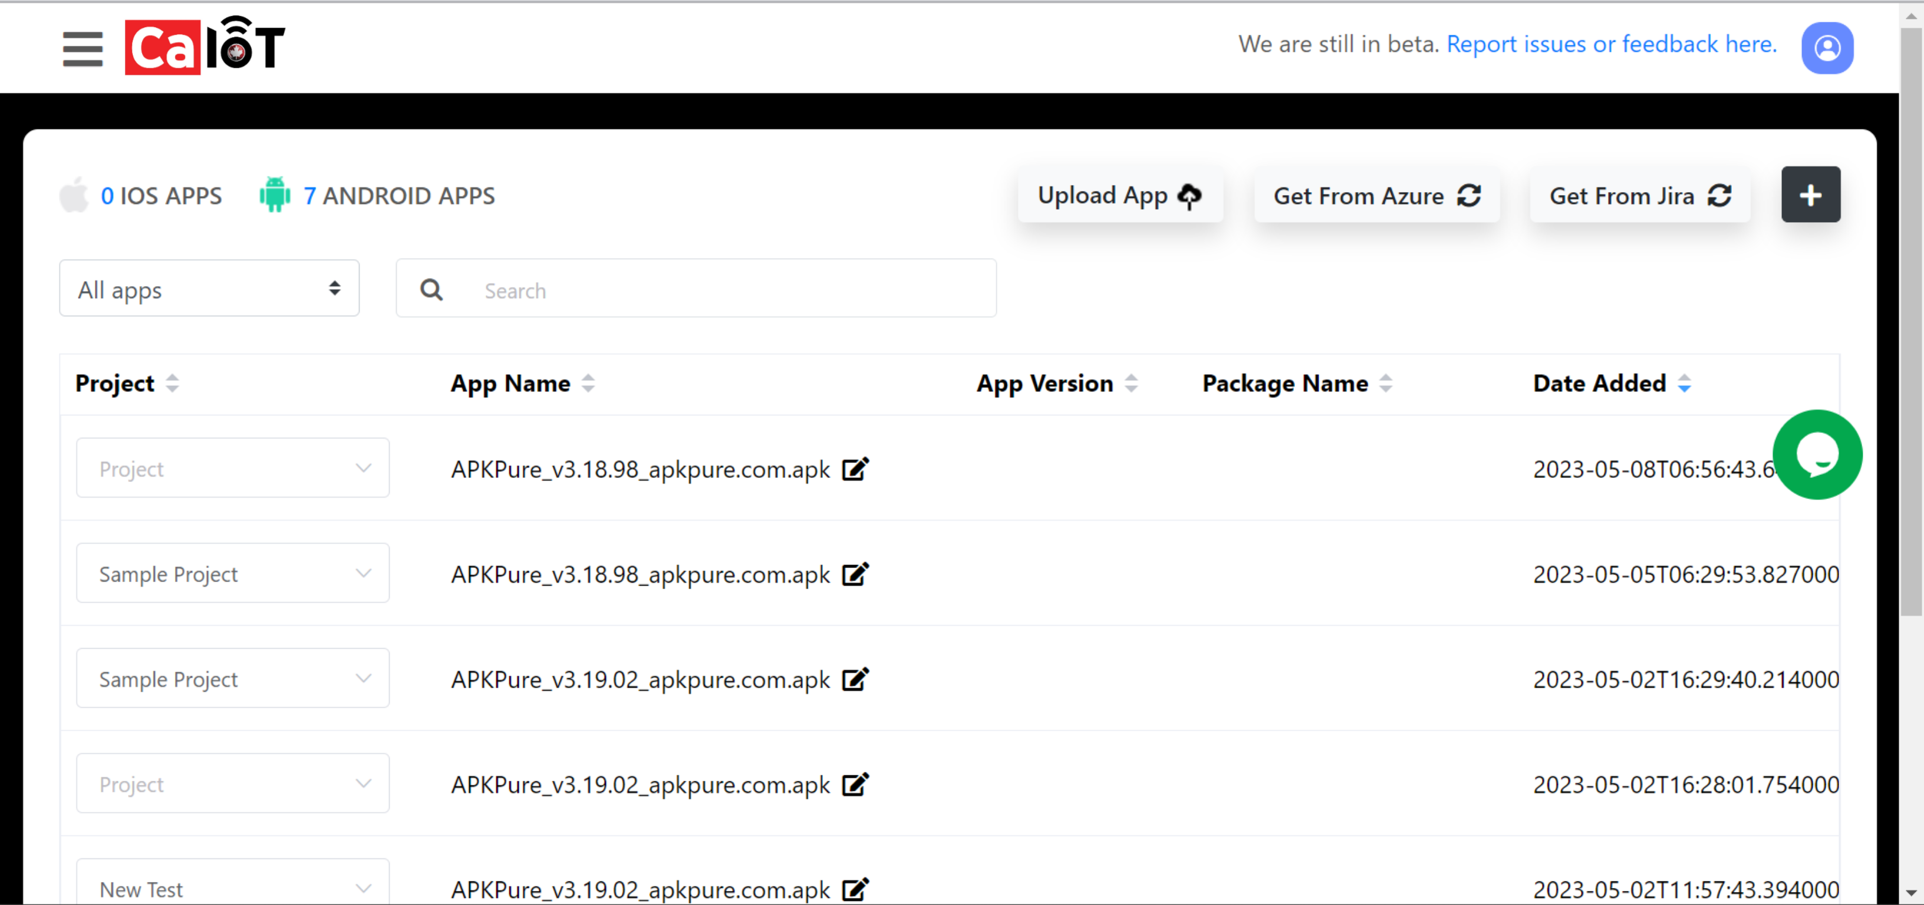The height and width of the screenshot is (905, 1924).
Task: Click the Apple iOS apps icon
Action: (x=74, y=195)
